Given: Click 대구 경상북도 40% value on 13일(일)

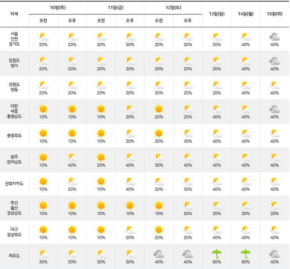Looking at the screenshot, I should pyautogui.click(x=216, y=238).
